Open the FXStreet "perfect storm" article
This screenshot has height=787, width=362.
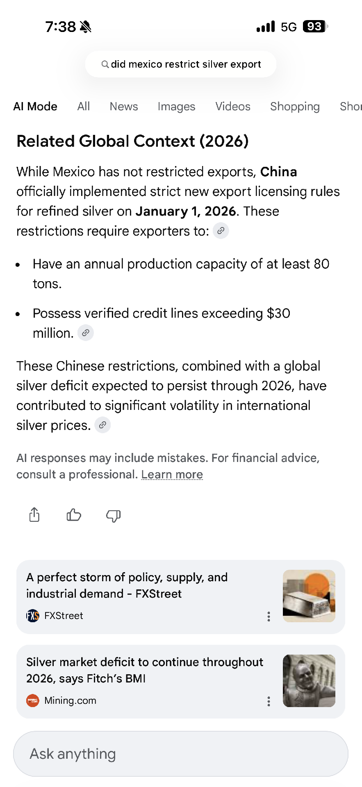[x=127, y=585]
